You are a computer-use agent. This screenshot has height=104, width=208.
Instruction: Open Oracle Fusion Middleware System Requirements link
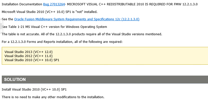pyautogui.click(x=77, y=19)
